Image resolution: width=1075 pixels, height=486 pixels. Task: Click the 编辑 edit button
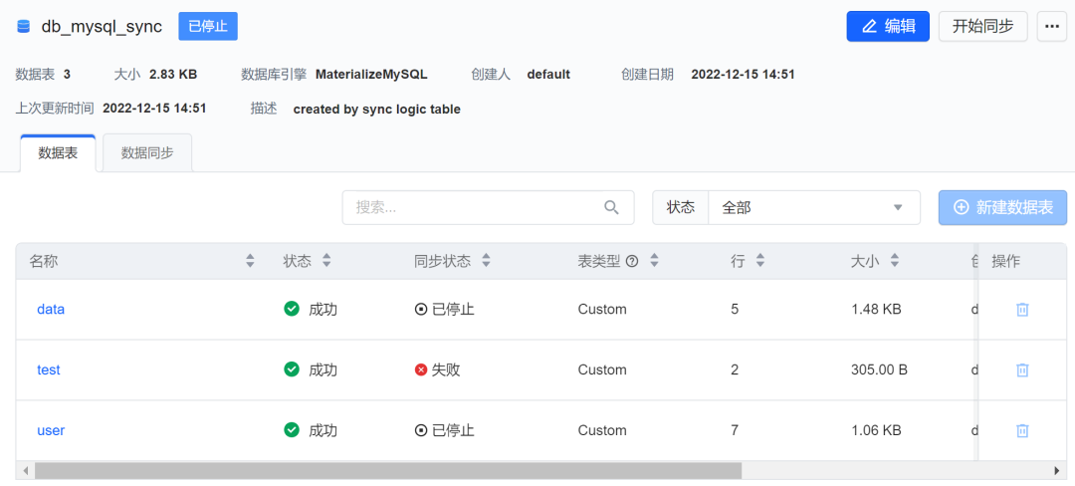tap(888, 27)
